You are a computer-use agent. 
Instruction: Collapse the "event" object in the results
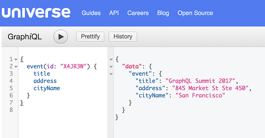pos(111,74)
